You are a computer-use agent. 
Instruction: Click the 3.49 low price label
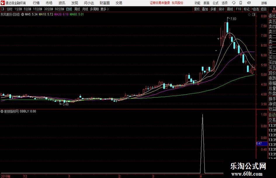click(x=65, y=104)
